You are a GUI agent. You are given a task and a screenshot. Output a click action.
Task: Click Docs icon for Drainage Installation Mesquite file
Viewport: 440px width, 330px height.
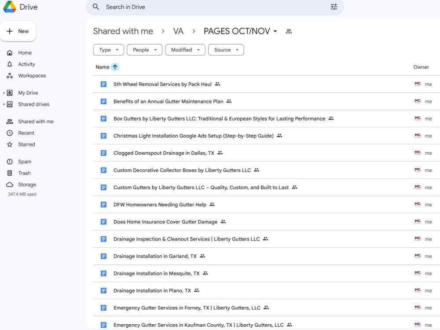tap(103, 273)
